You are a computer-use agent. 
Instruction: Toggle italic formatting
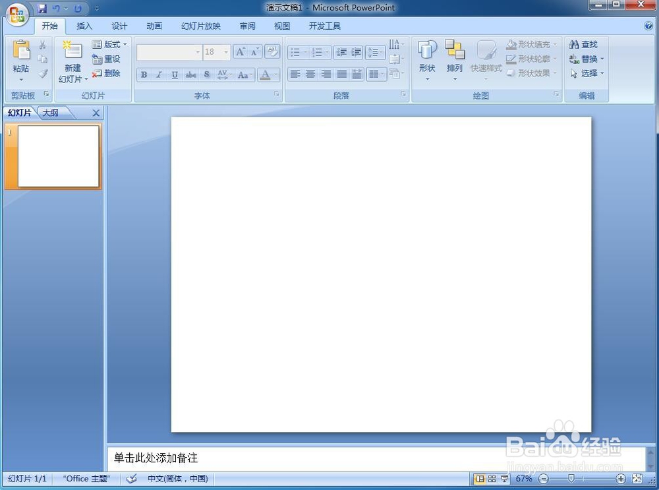point(159,75)
